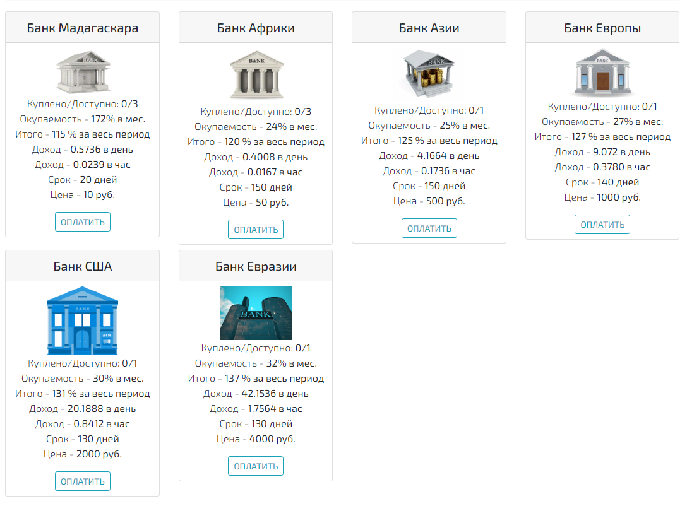This screenshot has height=506, width=687.
Task: Click 'Итого - 127 % за весь период'
Action: coord(602,137)
